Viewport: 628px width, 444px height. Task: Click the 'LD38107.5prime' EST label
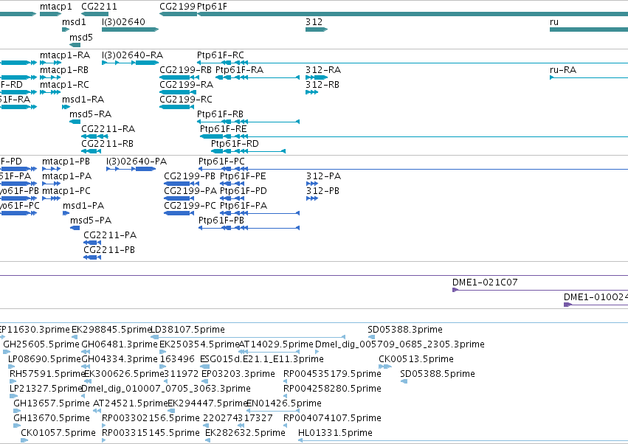(x=187, y=329)
